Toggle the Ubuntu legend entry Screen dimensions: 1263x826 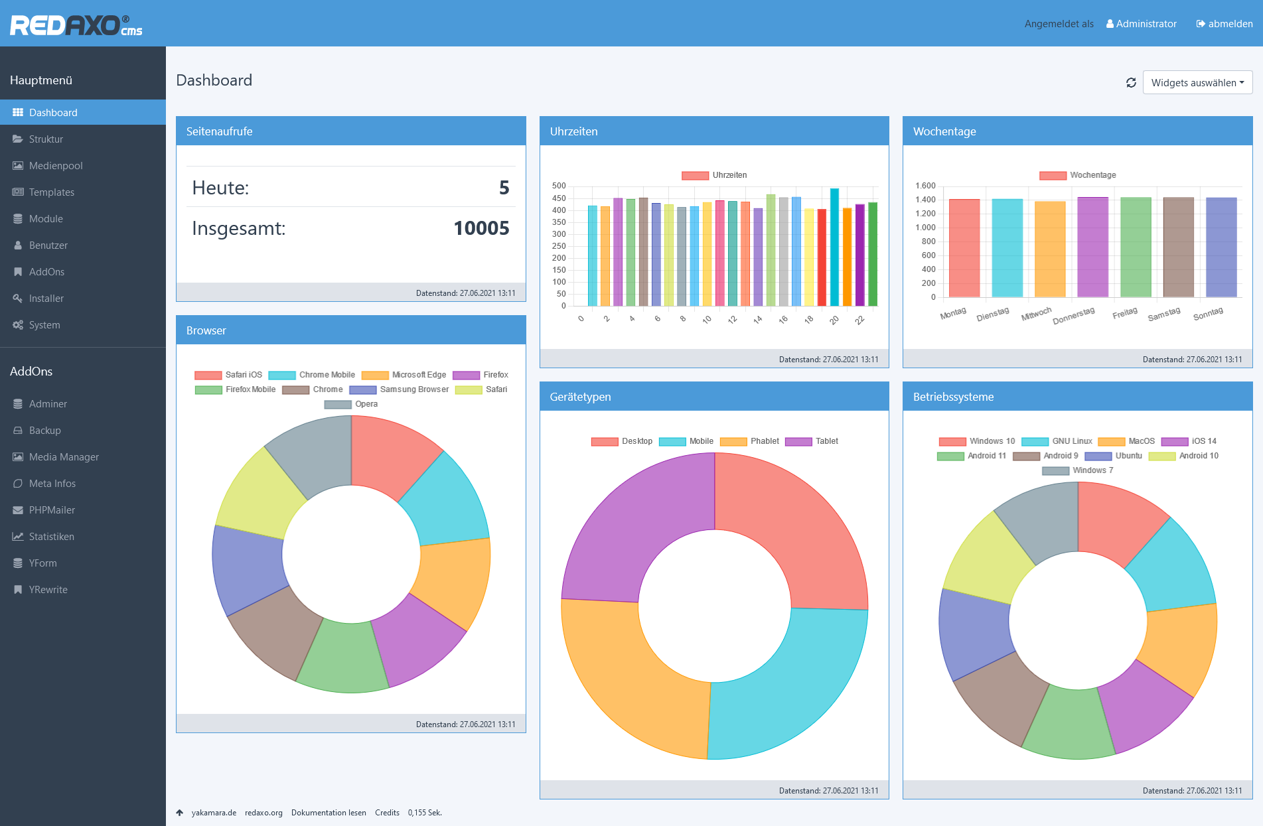pos(1114,456)
